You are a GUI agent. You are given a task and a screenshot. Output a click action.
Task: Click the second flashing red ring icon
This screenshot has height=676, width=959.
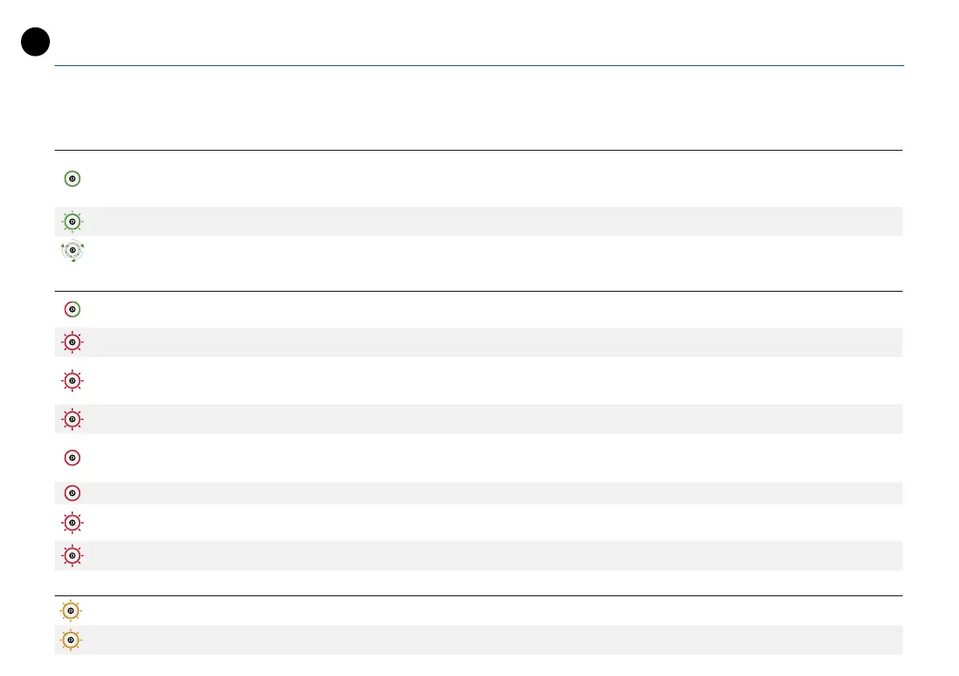tap(72, 380)
